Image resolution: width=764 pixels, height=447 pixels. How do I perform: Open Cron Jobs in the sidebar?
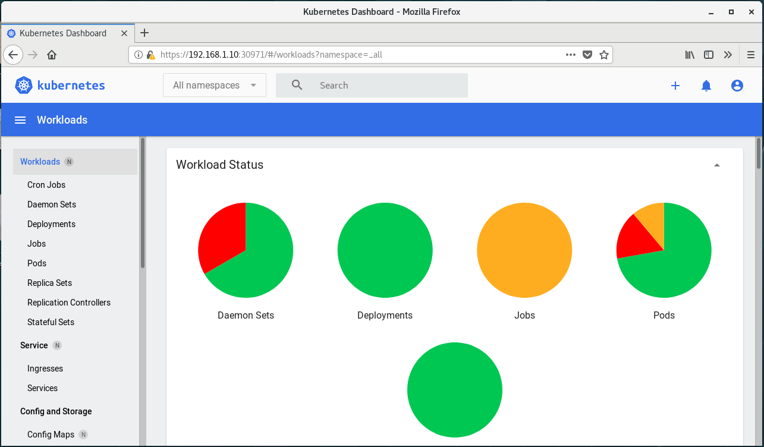pos(46,185)
